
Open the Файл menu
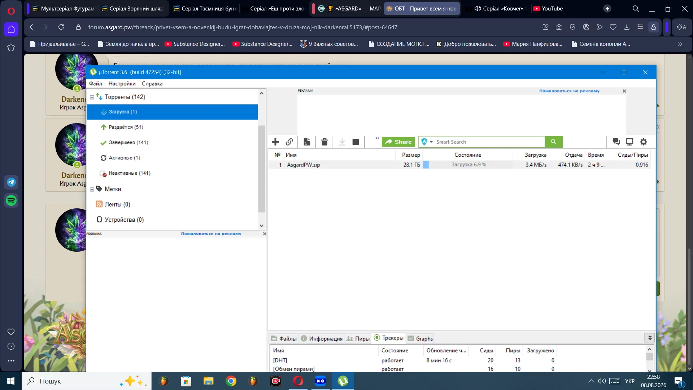(96, 83)
